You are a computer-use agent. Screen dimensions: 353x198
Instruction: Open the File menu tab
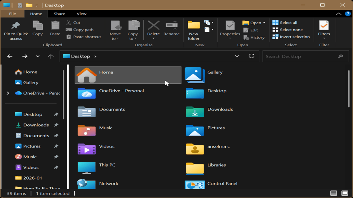coord(13,14)
